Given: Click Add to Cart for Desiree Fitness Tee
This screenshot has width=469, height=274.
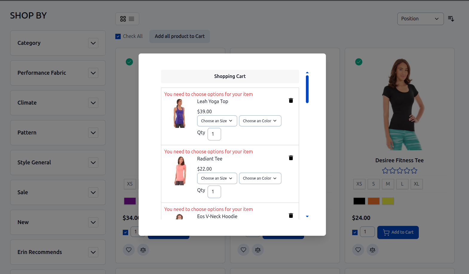Looking at the screenshot, I should tap(398, 232).
